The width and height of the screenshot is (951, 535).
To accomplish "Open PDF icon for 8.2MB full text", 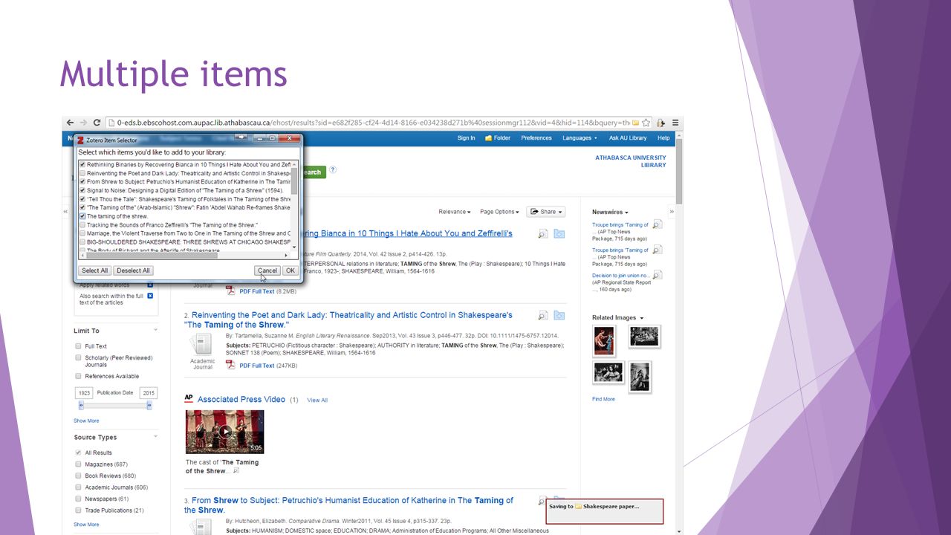I will point(230,291).
